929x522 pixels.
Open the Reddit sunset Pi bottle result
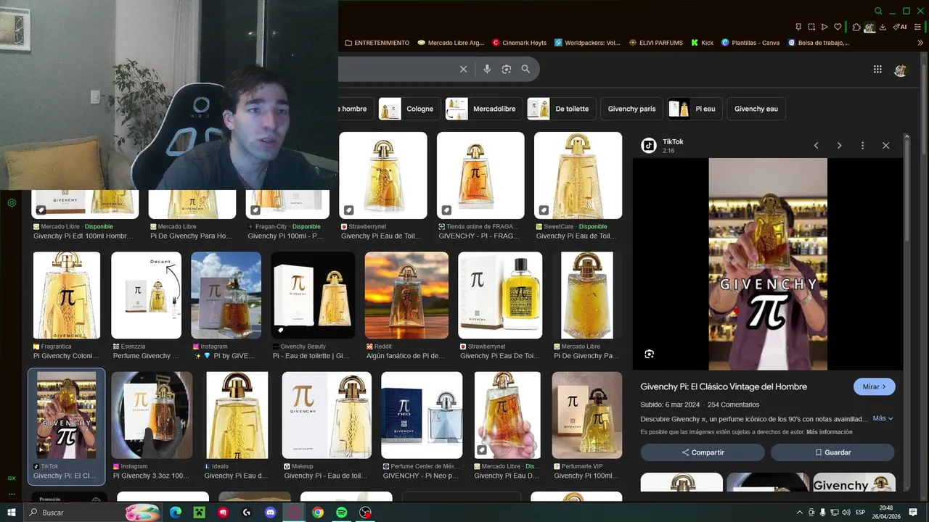point(406,295)
